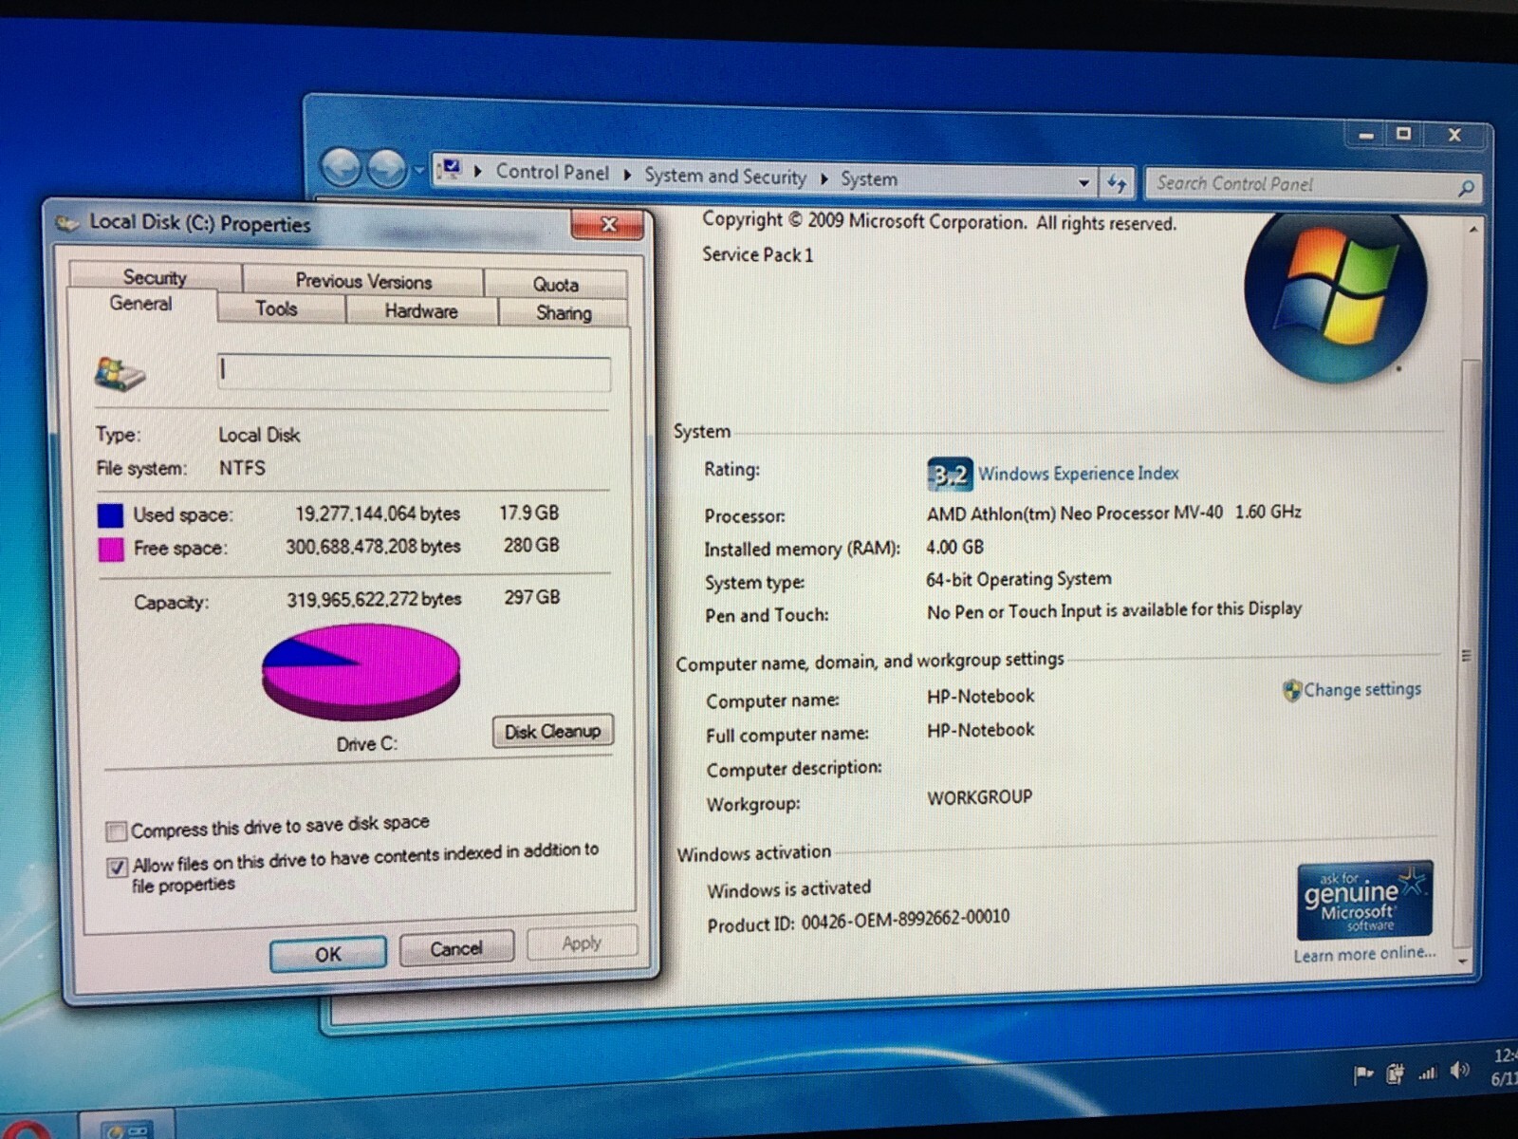Screen dimensions: 1518x1139
Task: Open network signal tray icon
Action: click(x=1427, y=1074)
